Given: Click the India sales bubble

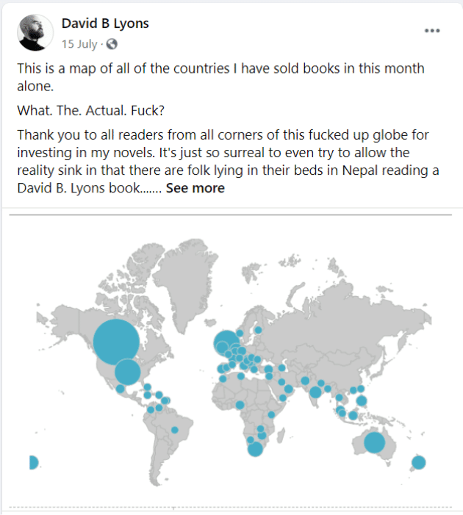Looking at the screenshot, I should [x=315, y=392].
